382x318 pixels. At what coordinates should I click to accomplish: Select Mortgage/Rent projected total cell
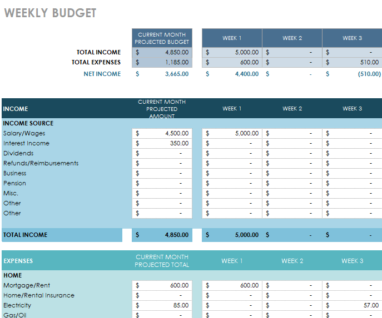point(162,285)
